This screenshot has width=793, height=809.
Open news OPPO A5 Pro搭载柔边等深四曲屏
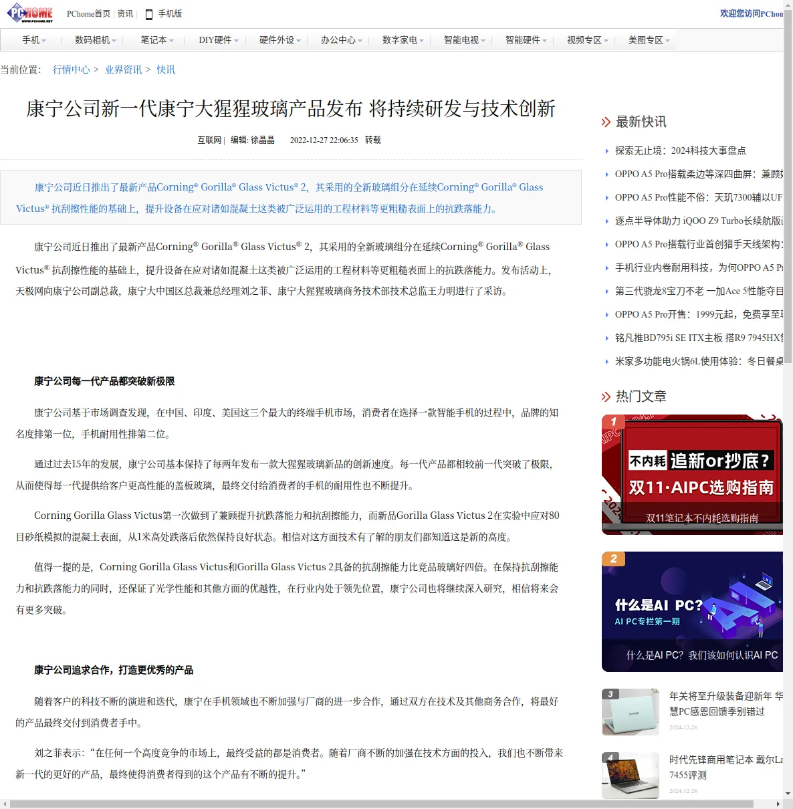point(699,174)
